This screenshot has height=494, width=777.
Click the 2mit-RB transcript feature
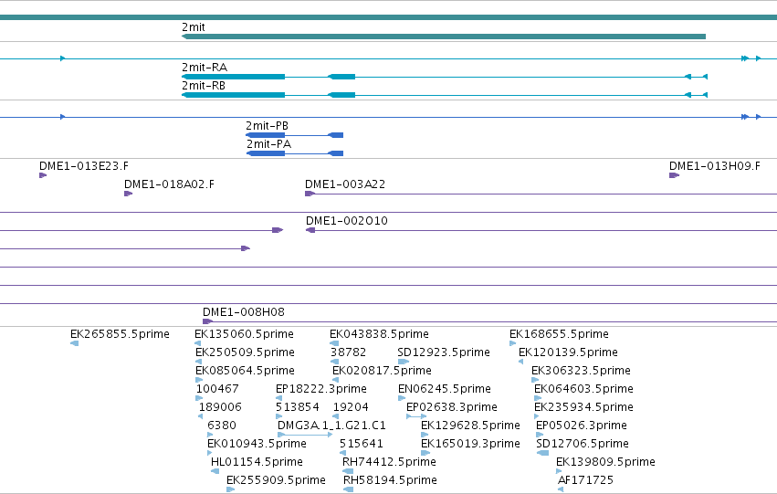tap(445, 95)
